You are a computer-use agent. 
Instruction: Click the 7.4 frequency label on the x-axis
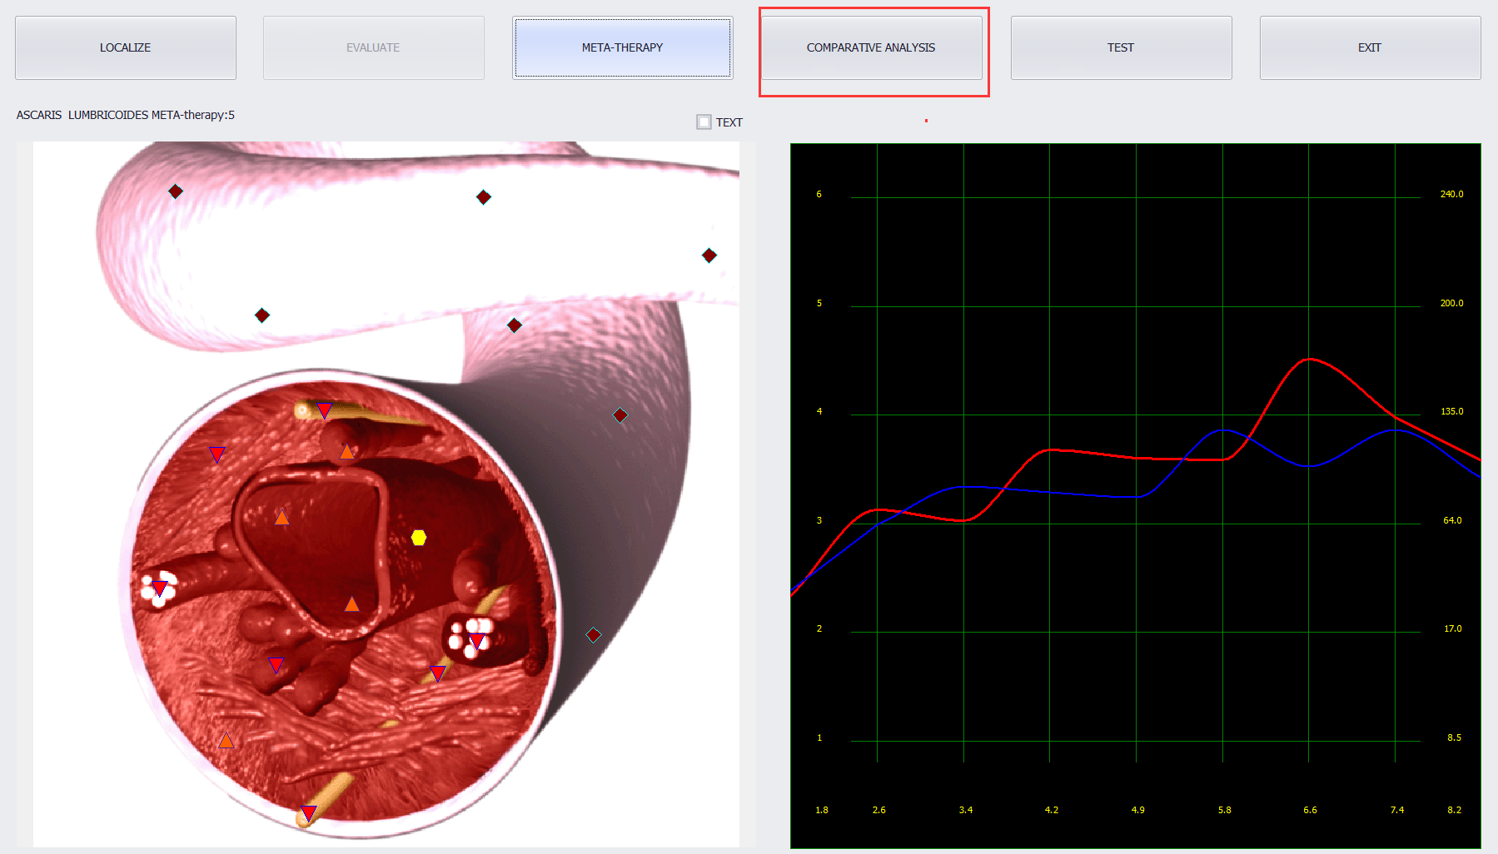click(1397, 810)
